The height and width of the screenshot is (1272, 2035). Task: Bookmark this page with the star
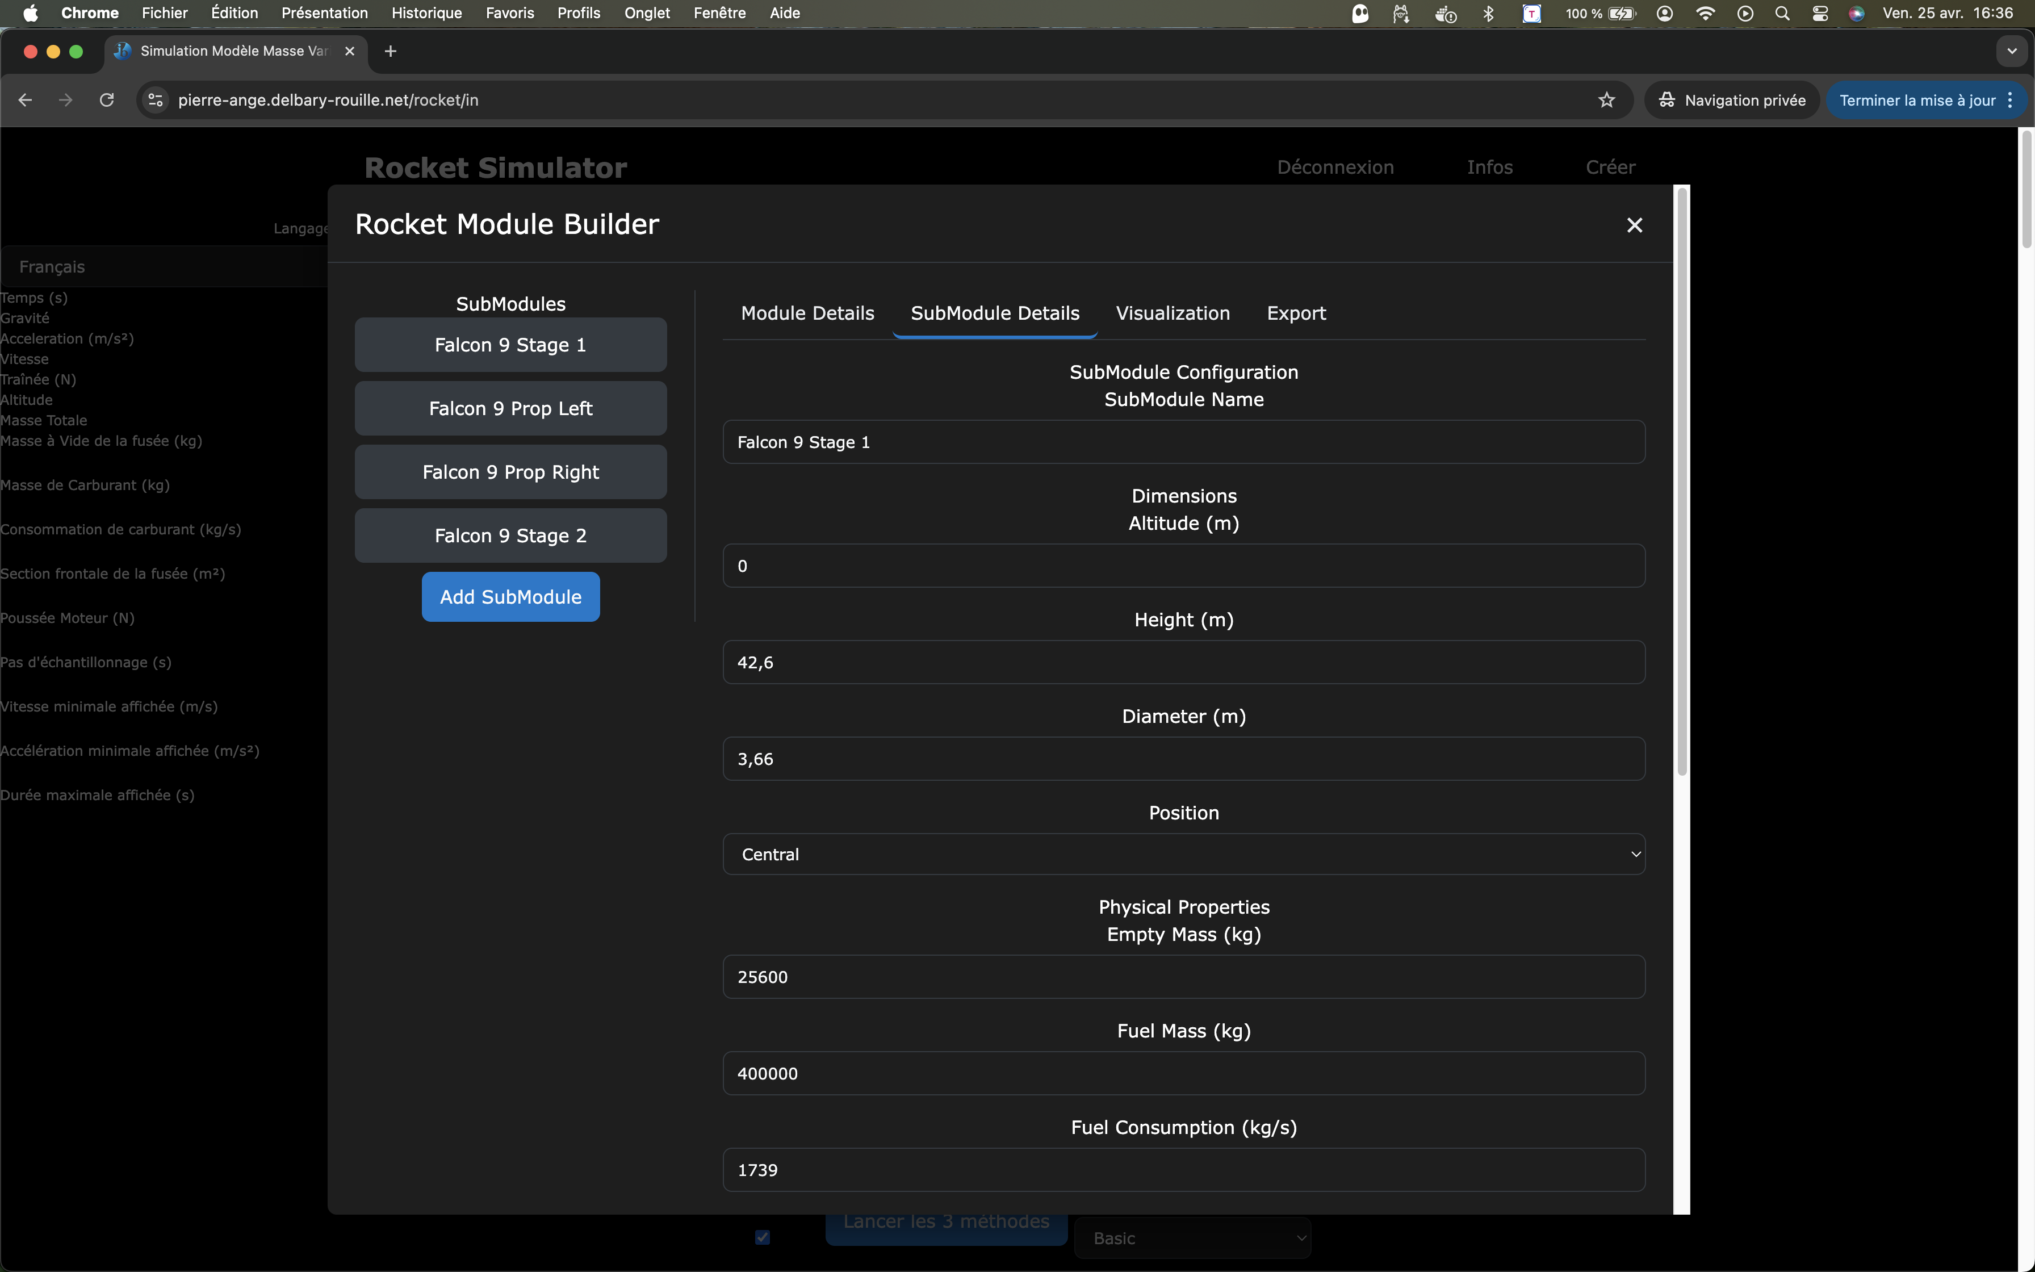click(x=1606, y=100)
